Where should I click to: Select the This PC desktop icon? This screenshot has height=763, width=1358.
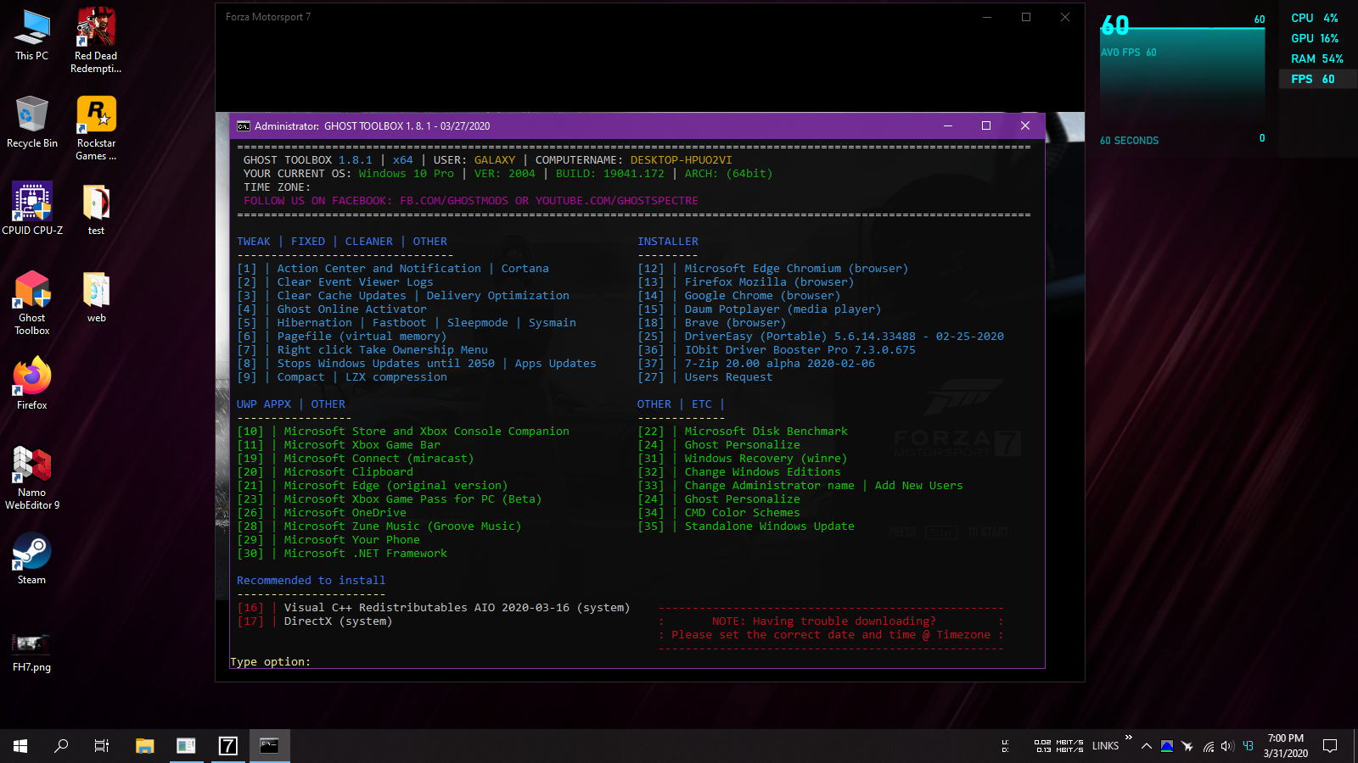coord(32,36)
